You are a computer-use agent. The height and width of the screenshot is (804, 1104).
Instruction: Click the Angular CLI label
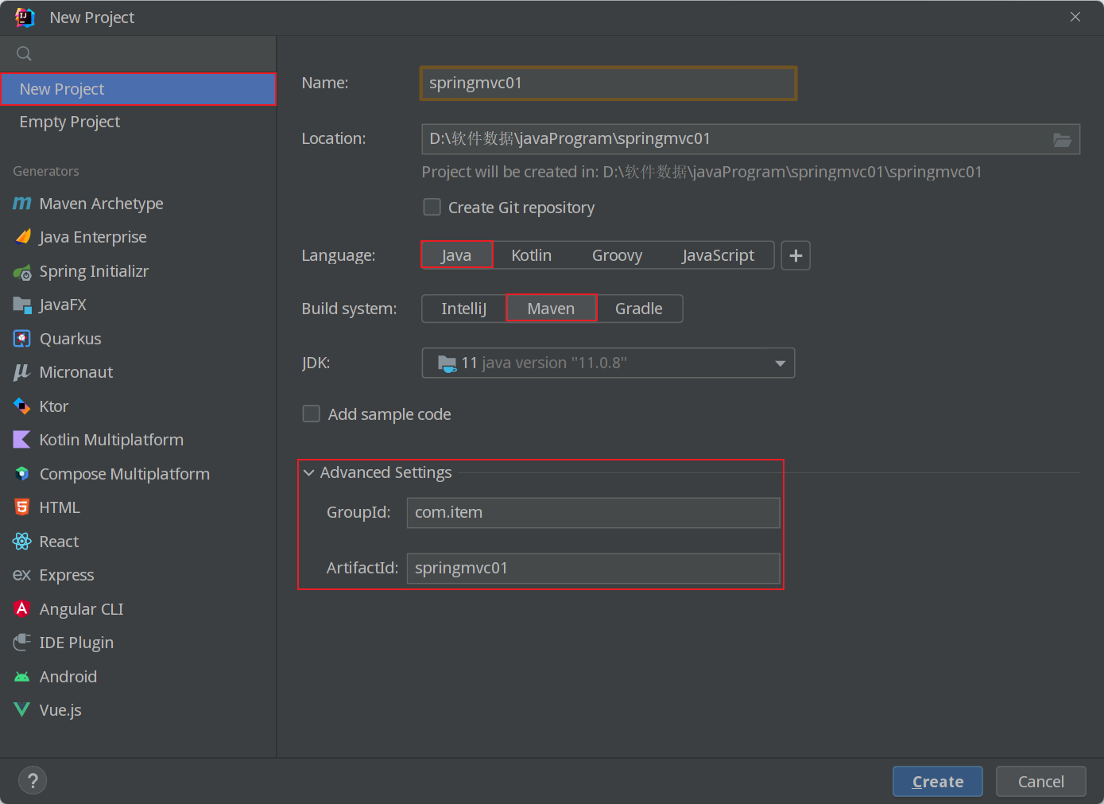(81, 609)
